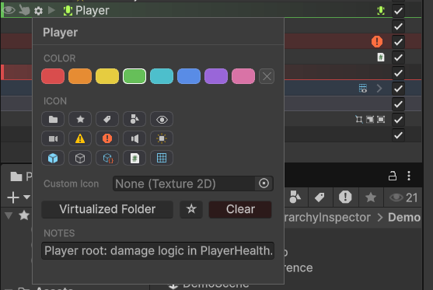Viewport: 433px width, 290px height.
Task: Open the add-asset dropdown arrow beside plus
Action: pos(26,197)
